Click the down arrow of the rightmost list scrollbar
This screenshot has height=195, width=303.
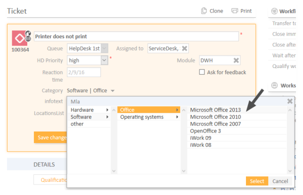click(x=290, y=171)
